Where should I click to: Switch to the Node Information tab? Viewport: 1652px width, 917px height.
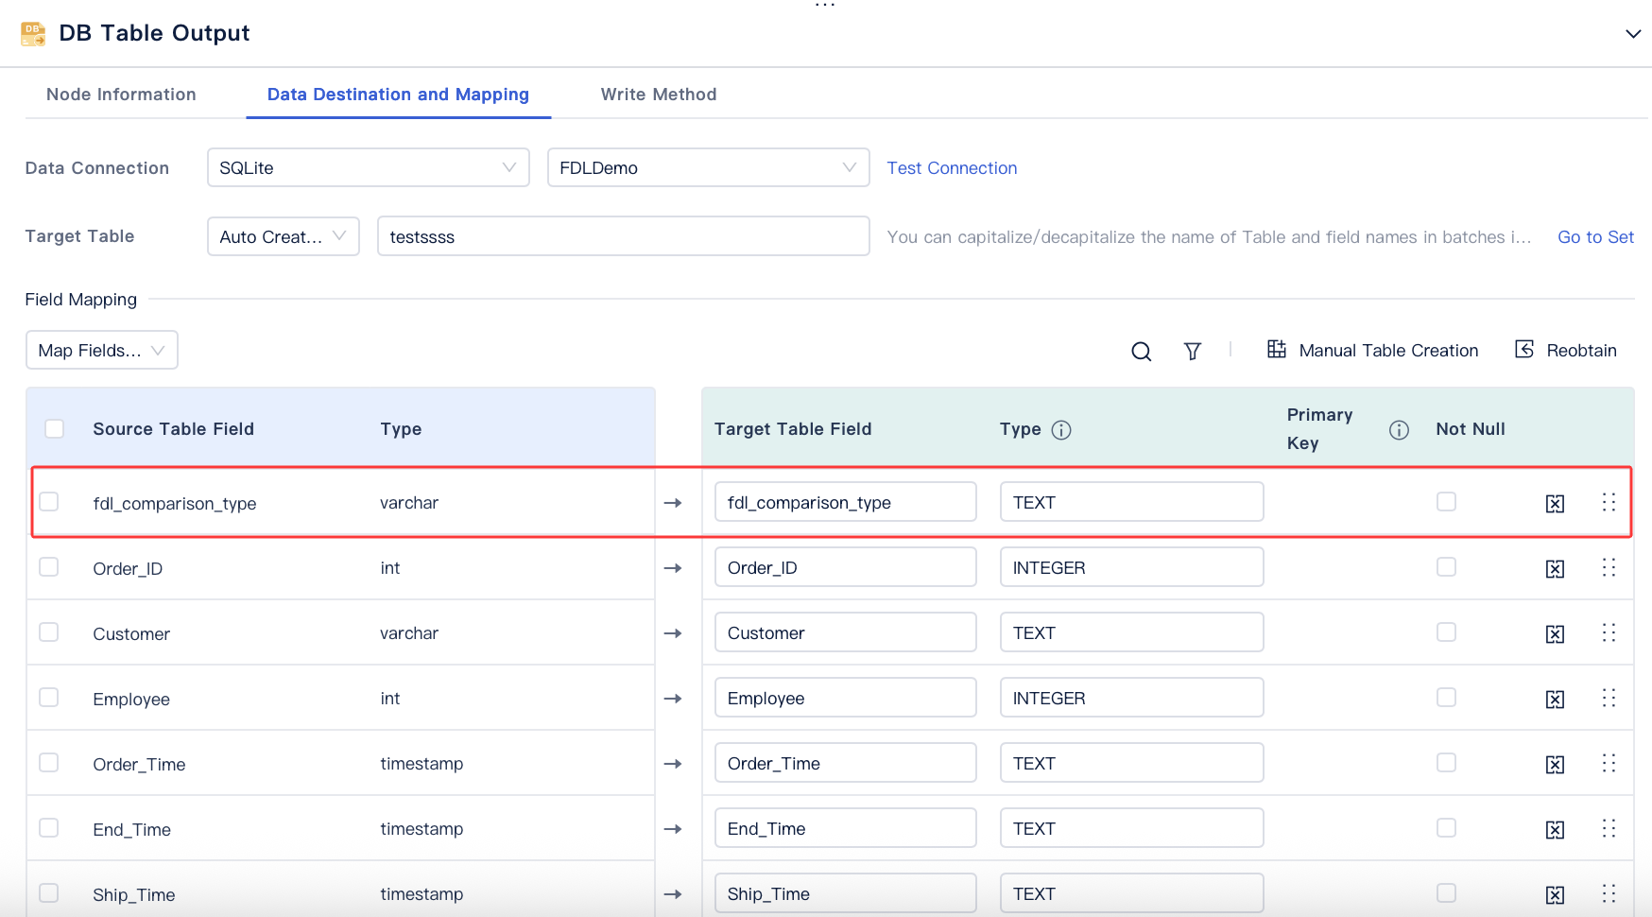click(x=121, y=95)
